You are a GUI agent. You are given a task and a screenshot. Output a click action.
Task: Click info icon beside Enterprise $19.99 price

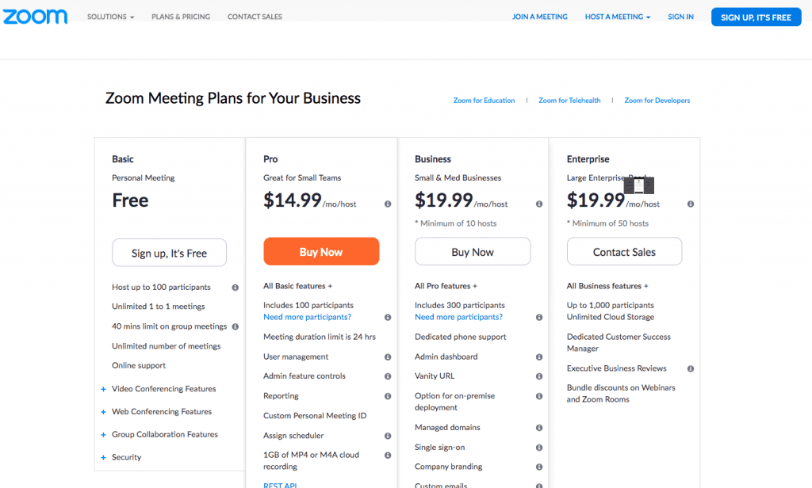pos(691,204)
